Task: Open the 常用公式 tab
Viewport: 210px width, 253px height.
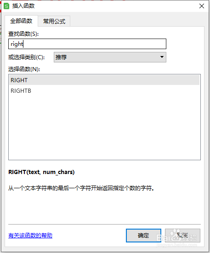Action: (x=54, y=21)
